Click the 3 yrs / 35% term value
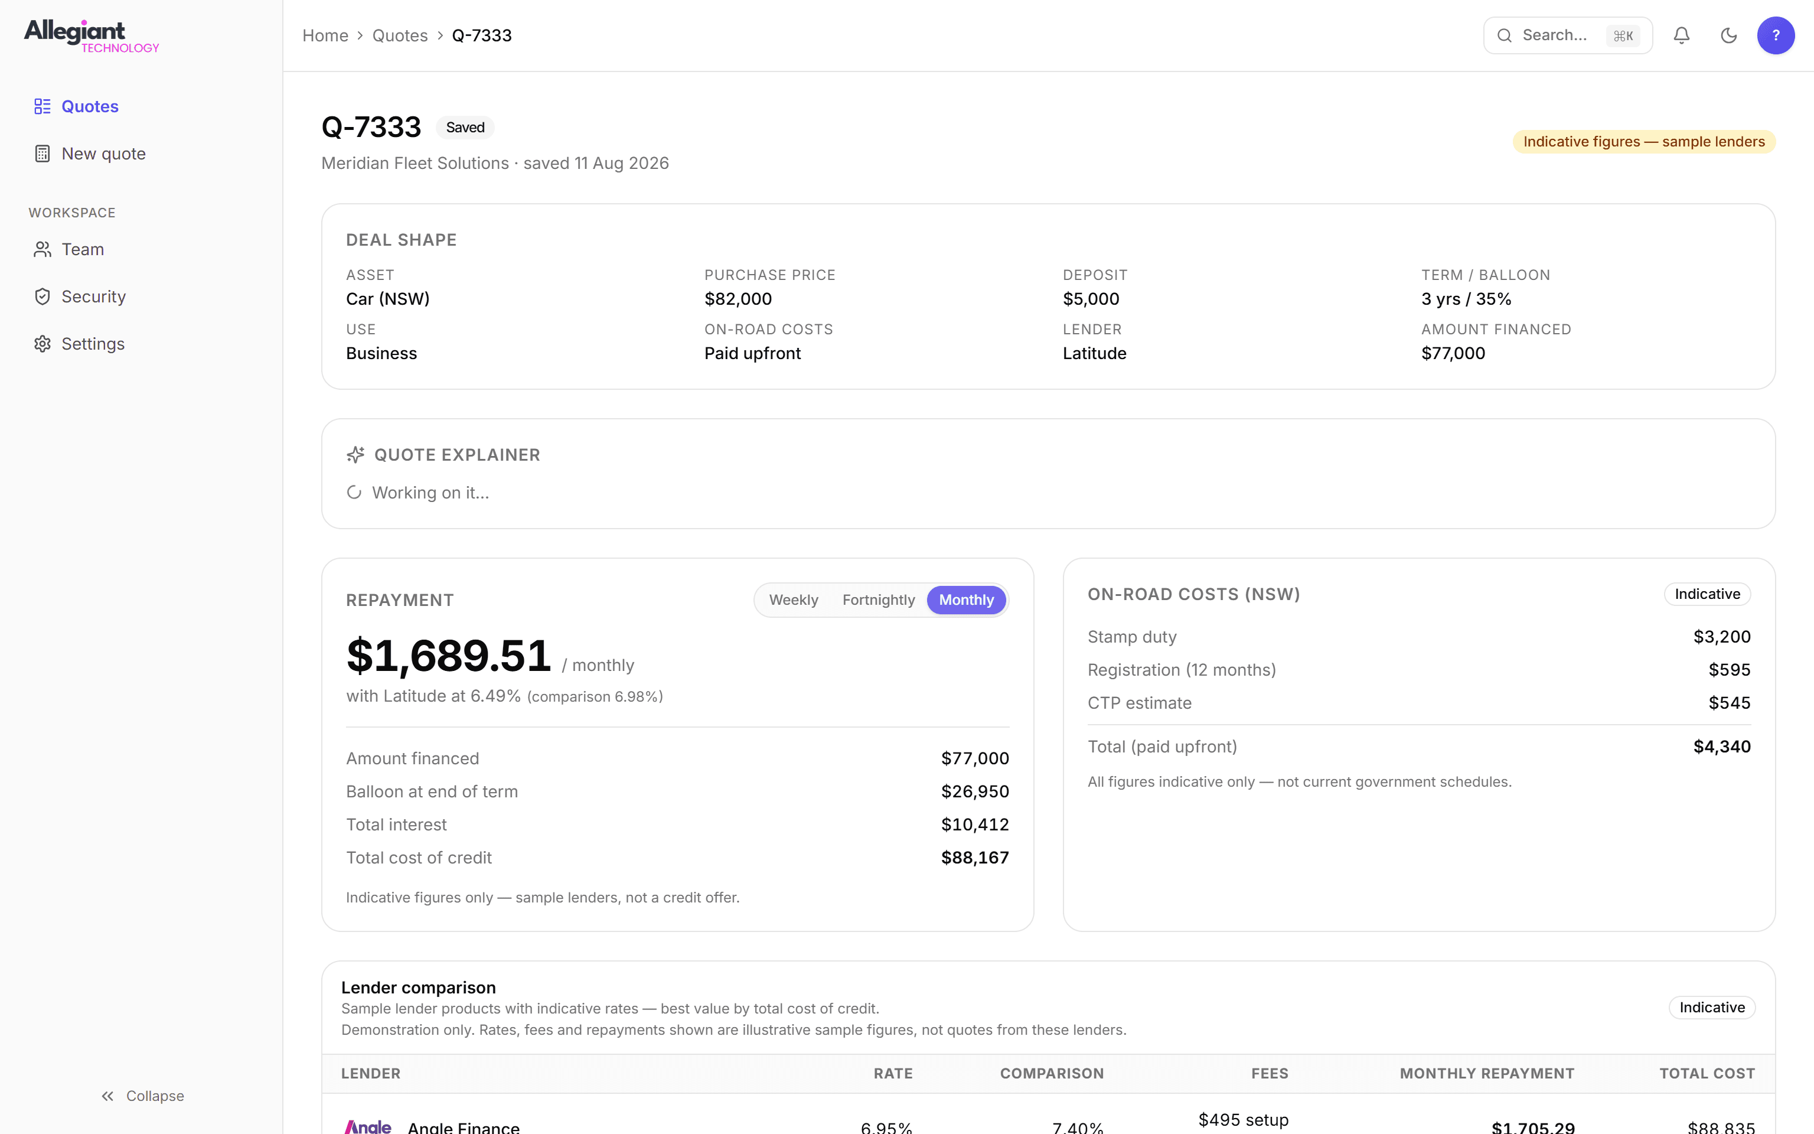Image resolution: width=1814 pixels, height=1134 pixels. 1466,298
